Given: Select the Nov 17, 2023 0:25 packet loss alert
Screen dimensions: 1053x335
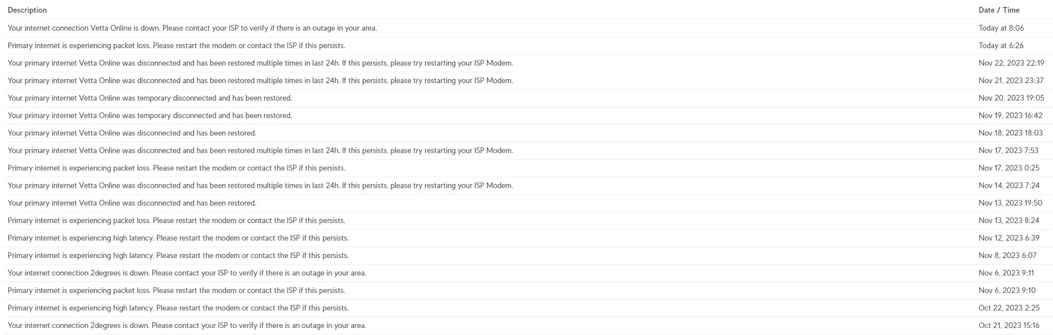Looking at the screenshot, I should coord(176,168).
